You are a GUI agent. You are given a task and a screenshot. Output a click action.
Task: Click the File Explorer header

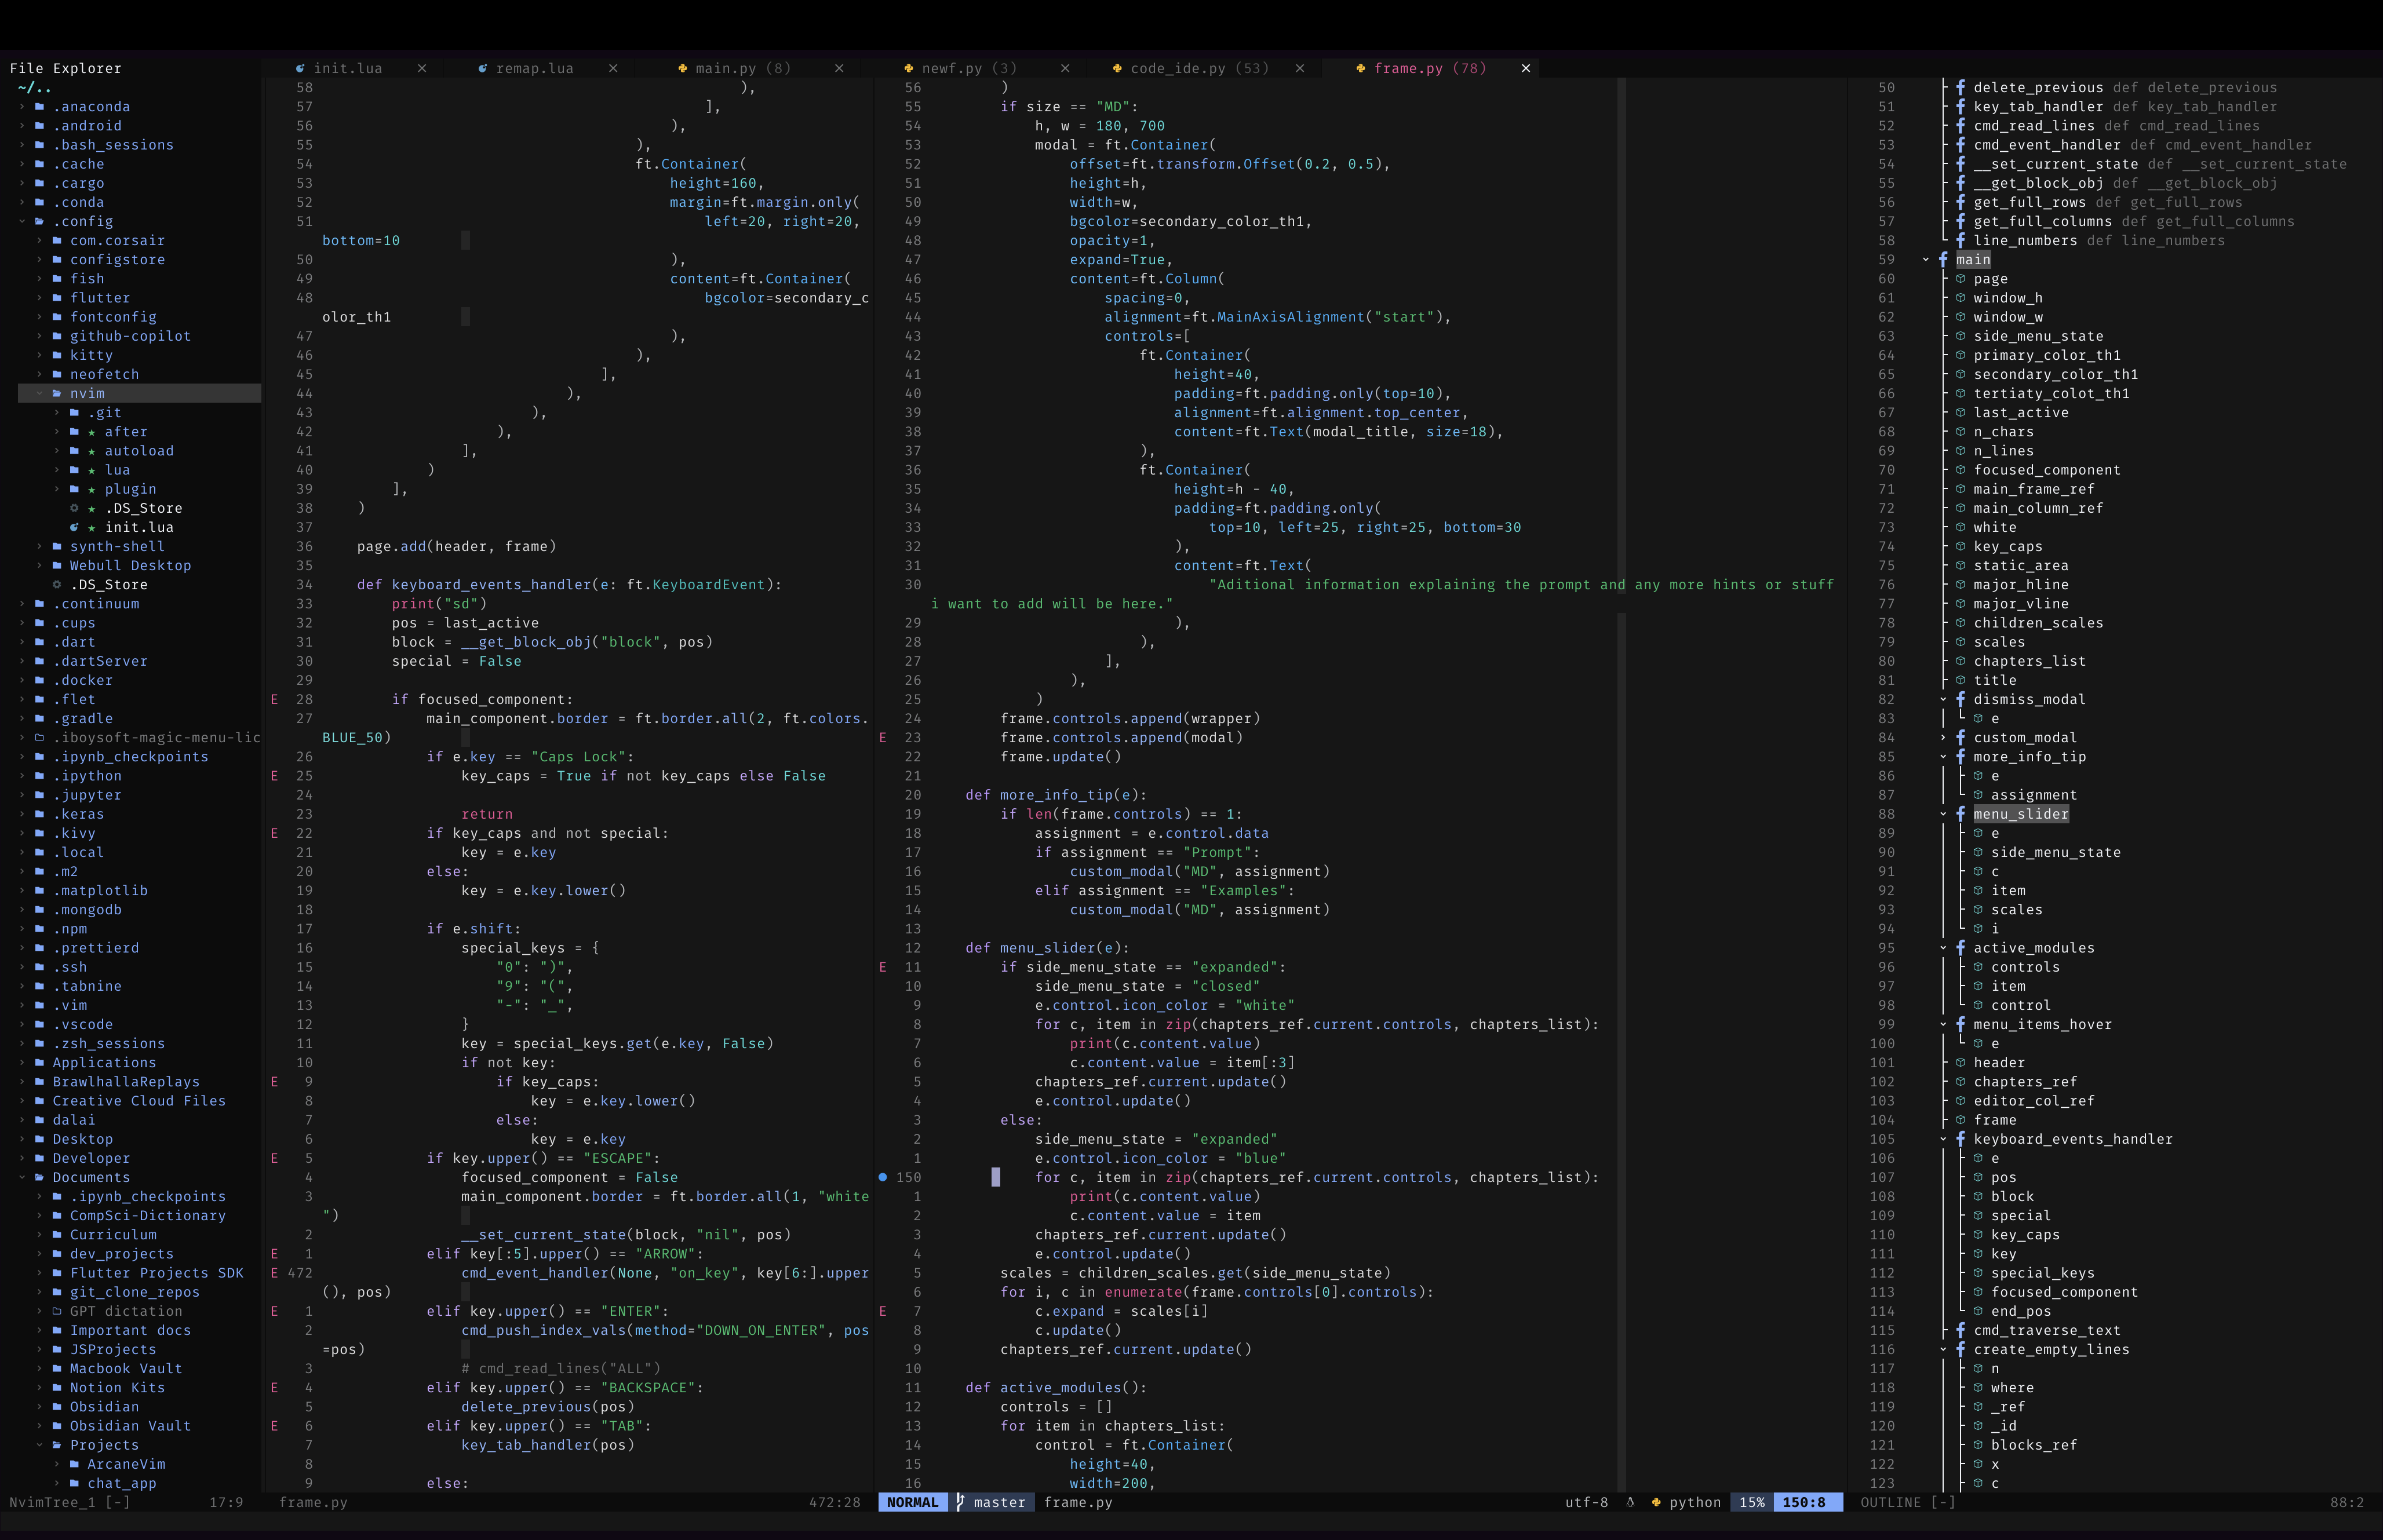pos(65,68)
